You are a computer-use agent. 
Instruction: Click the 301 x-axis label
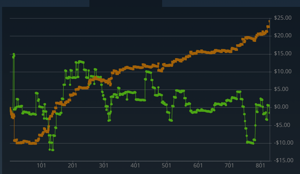tap(104, 165)
